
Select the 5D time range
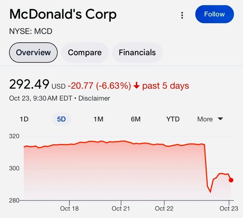61,119
